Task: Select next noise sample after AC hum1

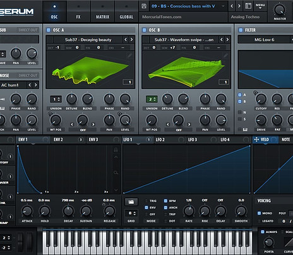Action: [36, 85]
